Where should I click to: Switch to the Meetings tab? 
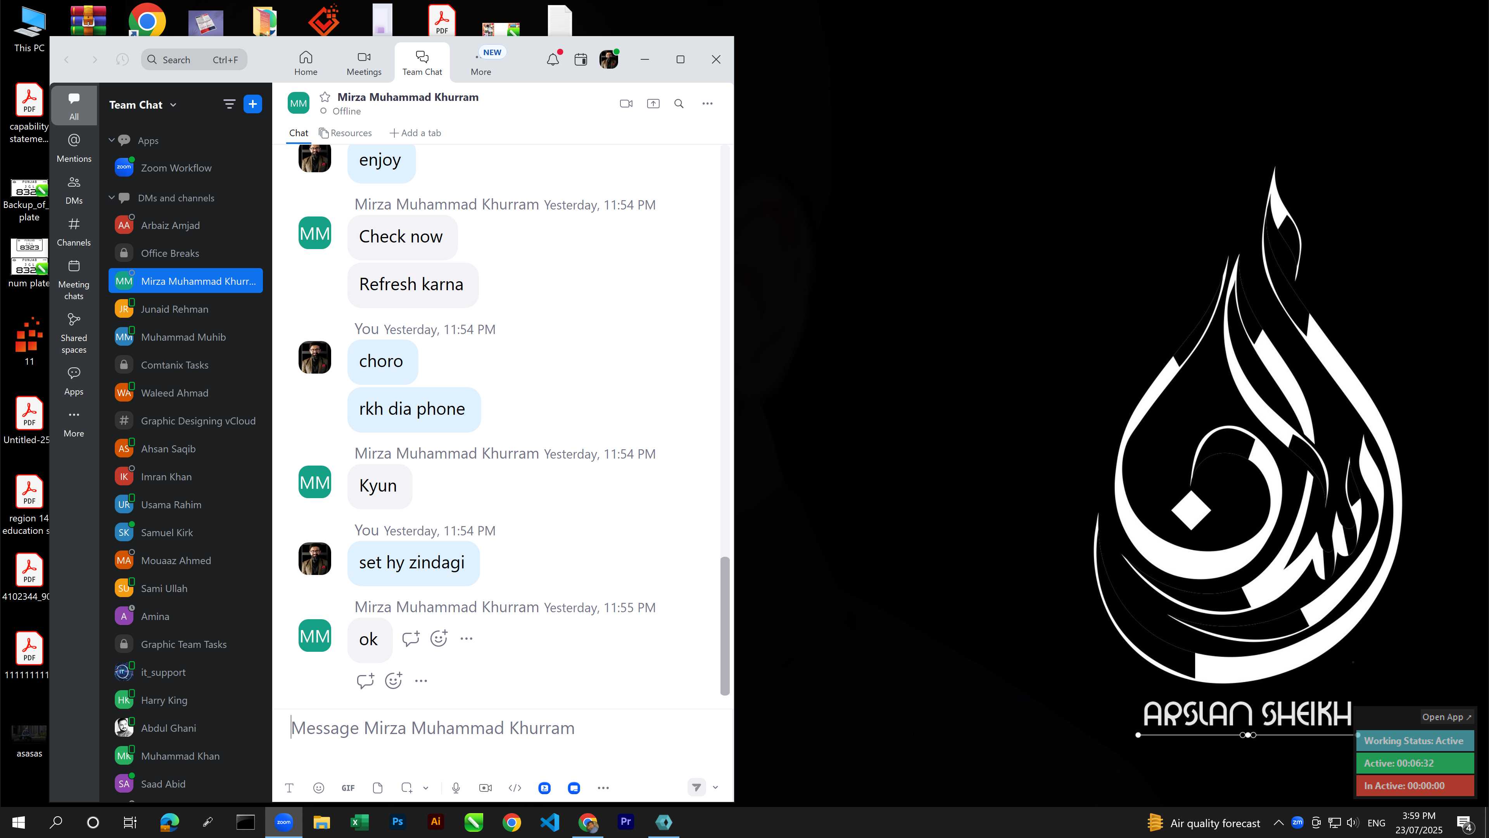click(364, 62)
